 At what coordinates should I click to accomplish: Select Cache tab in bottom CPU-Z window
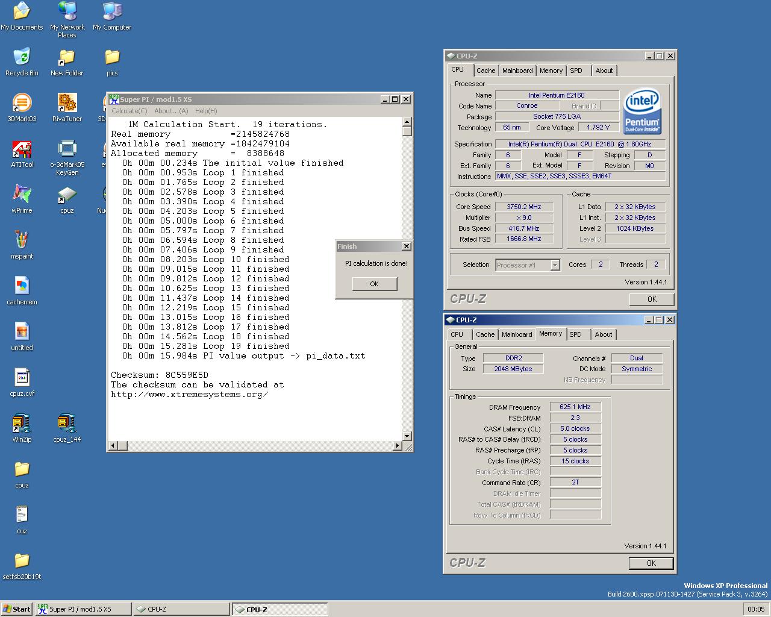(x=485, y=334)
